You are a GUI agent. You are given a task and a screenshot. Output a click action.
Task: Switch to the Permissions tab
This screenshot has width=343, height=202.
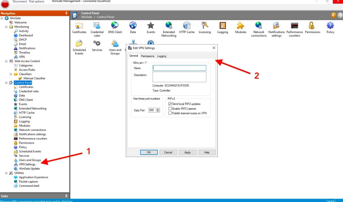148,56
